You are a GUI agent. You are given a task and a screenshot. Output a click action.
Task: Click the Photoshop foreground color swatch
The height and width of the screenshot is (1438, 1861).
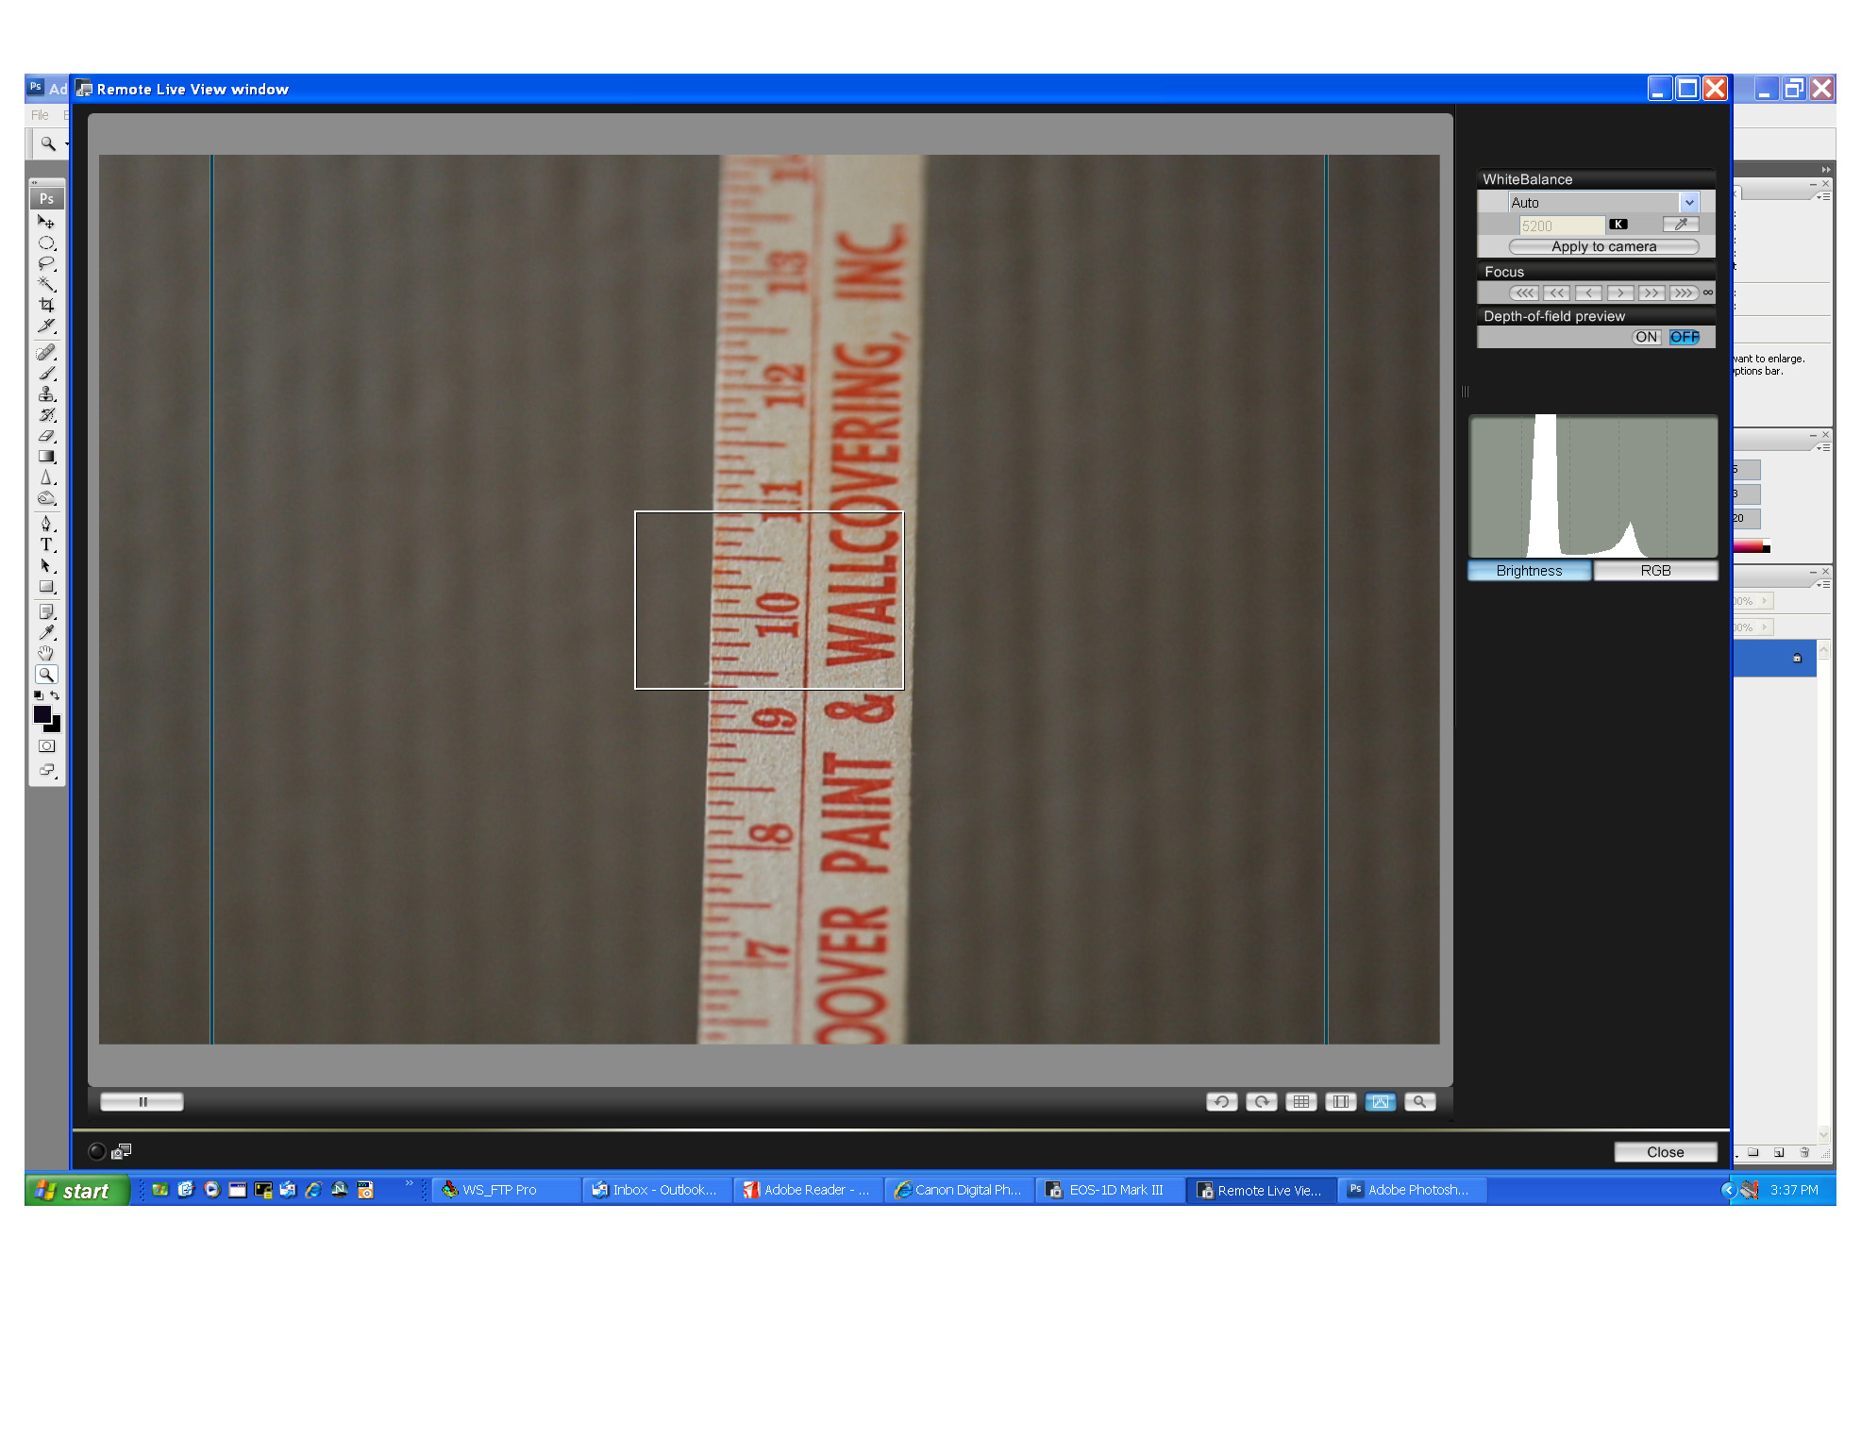42,714
